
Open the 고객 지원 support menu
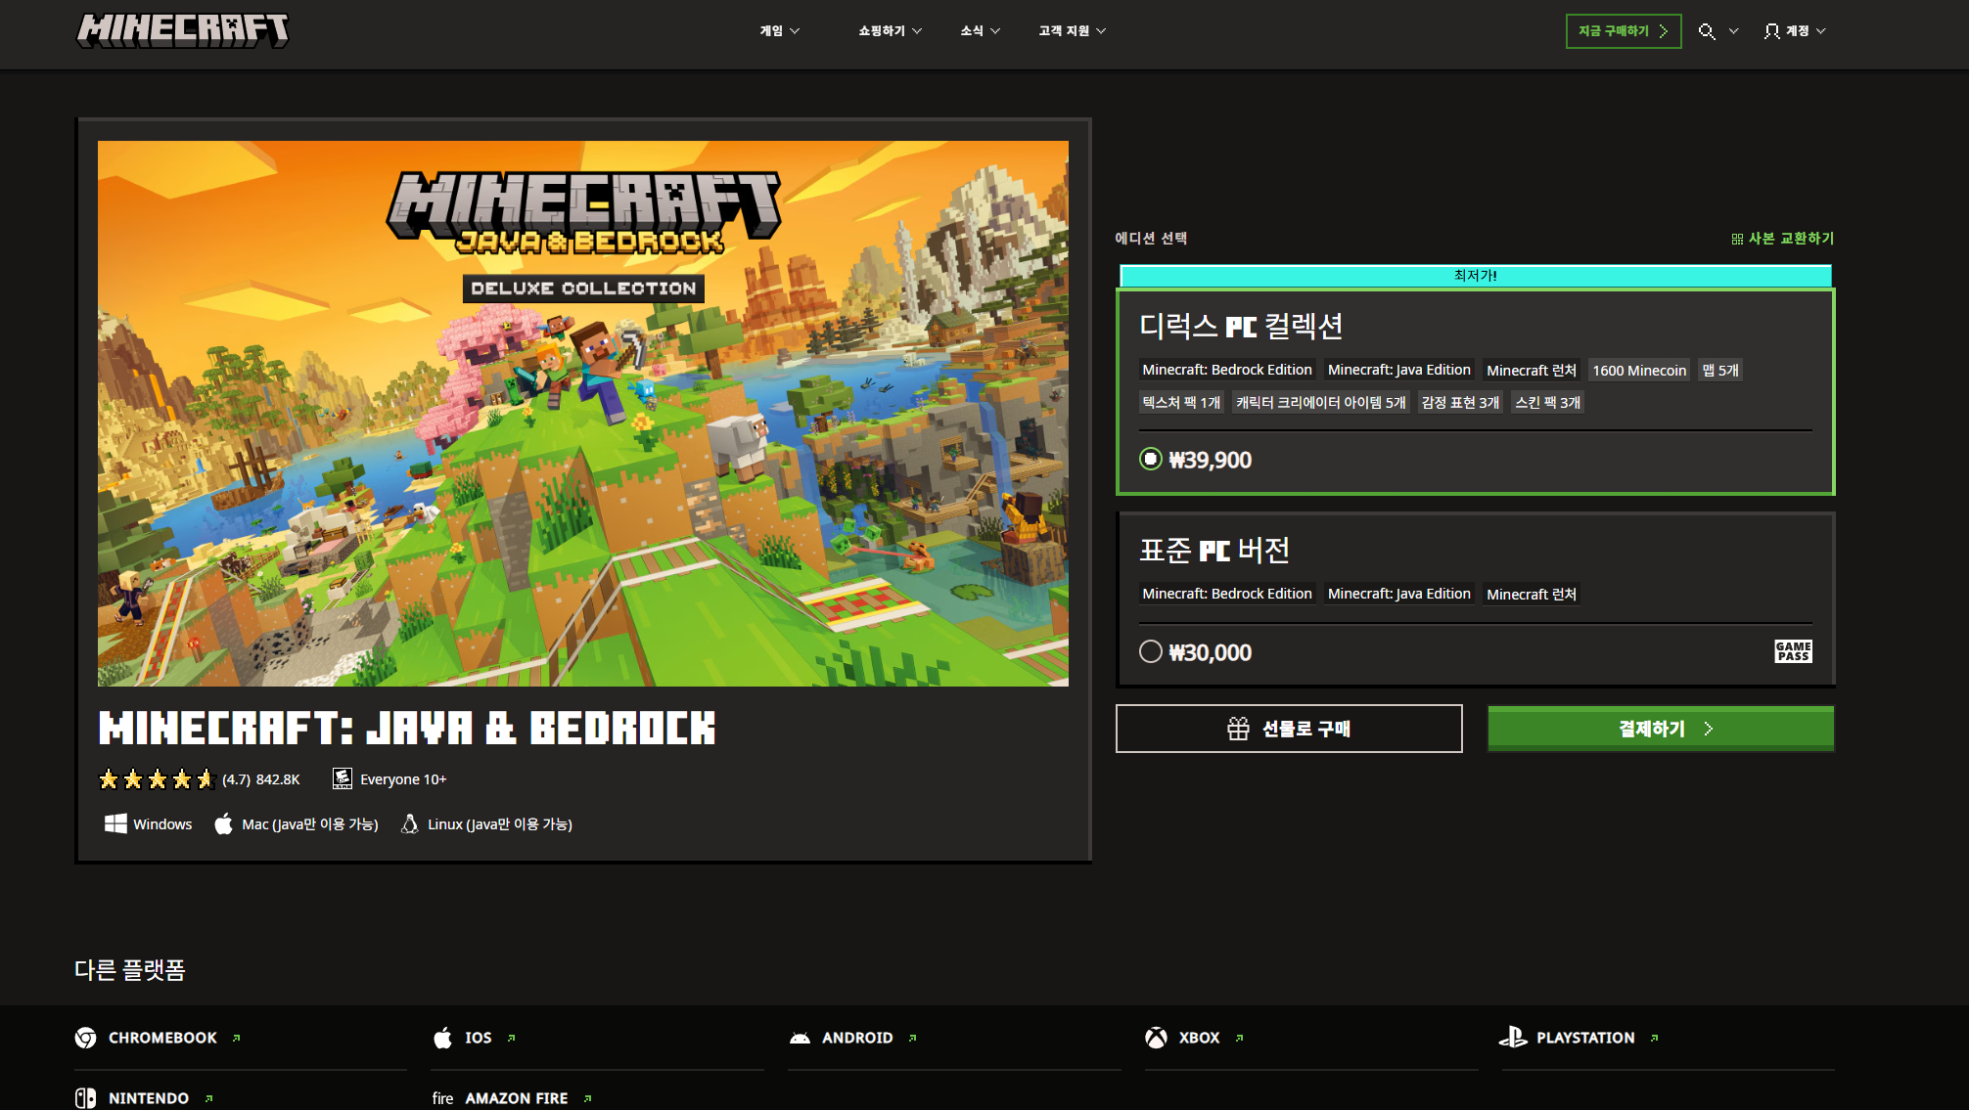coord(1072,31)
